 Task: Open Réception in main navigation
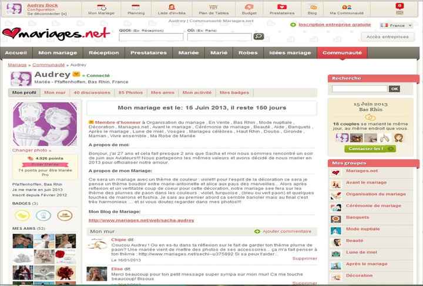(x=104, y=53)
